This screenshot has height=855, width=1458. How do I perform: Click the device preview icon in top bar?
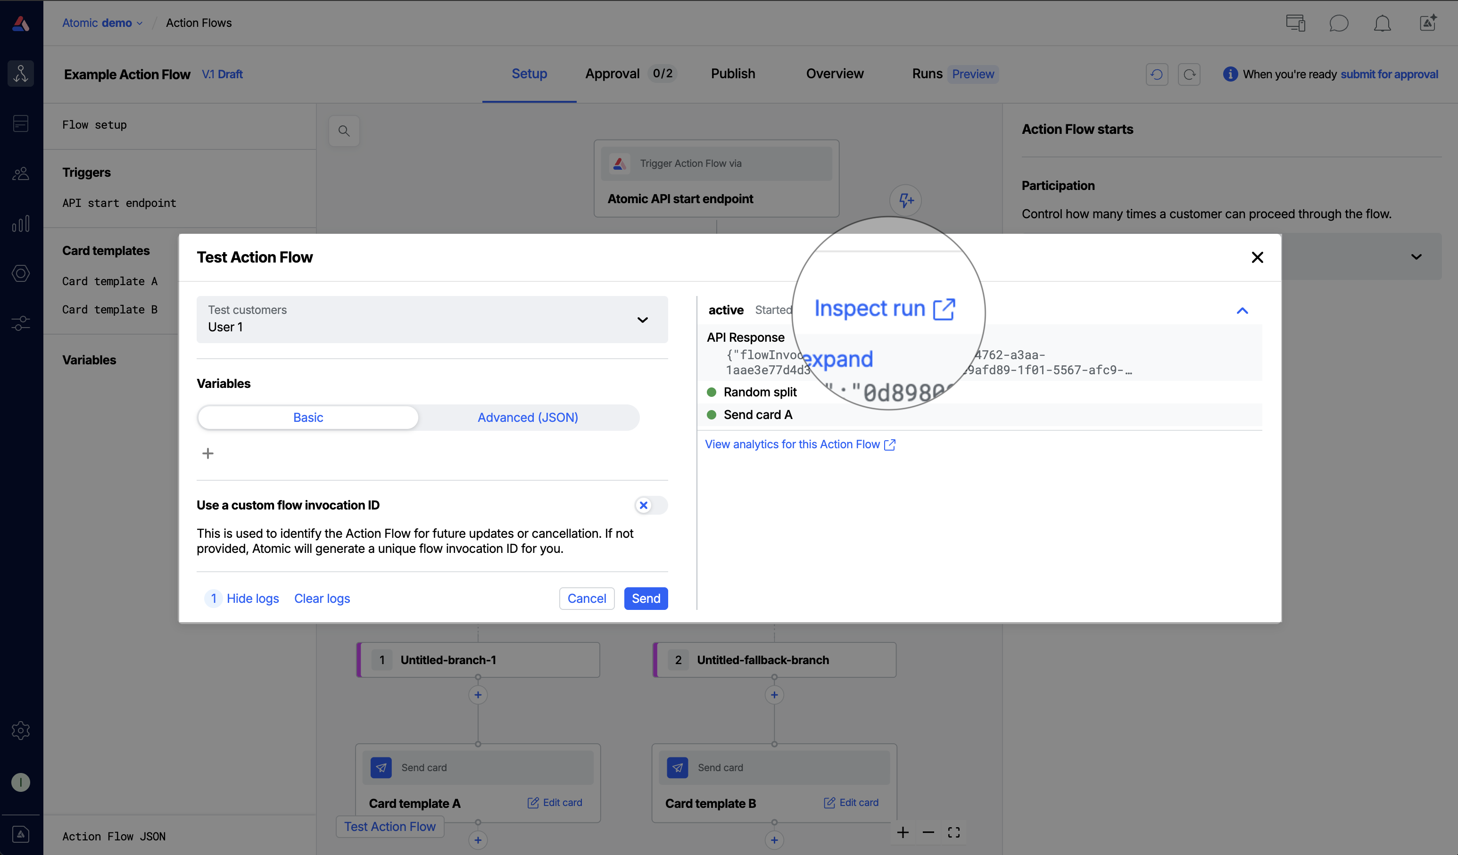[1295, 23]
